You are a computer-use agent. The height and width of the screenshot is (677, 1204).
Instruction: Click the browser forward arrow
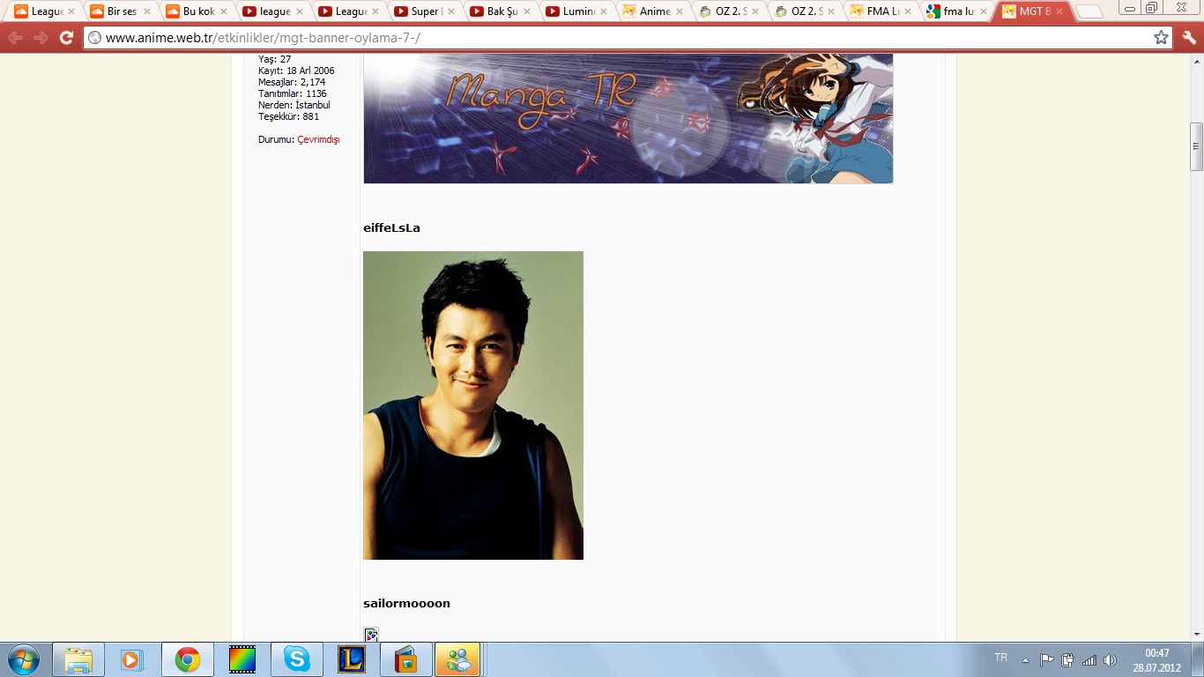(x=41, y=38)
